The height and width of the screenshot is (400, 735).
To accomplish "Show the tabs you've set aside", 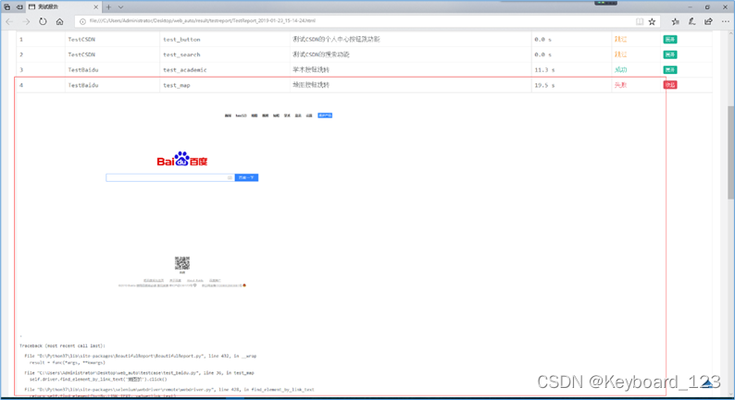I will pyautogui.click(x=7, y=7).
